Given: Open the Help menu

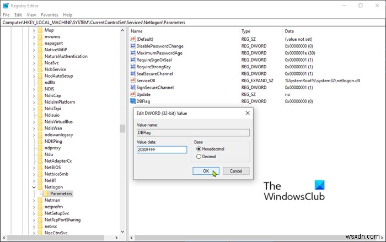Looking at the screenshot, I should (68, 15).
